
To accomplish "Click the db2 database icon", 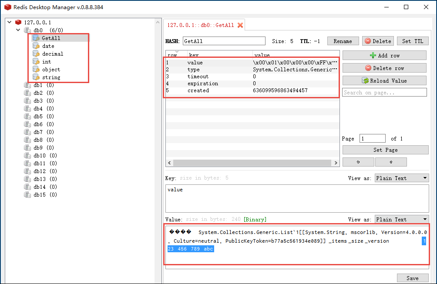I will [x=27, y=93].
